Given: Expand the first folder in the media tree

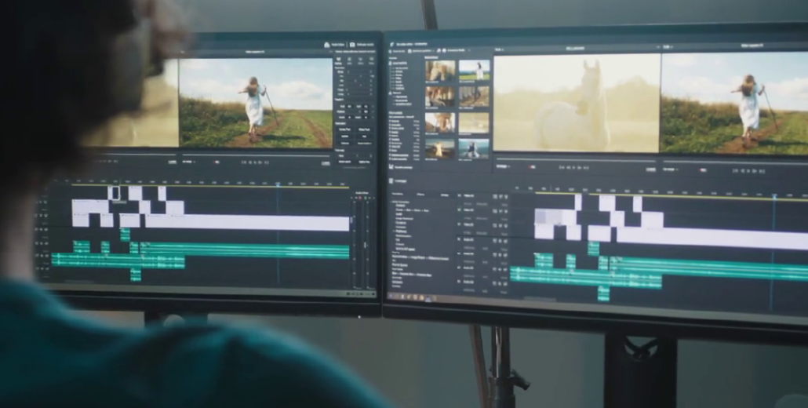Looking at the screenshot, I should point(391,69).
